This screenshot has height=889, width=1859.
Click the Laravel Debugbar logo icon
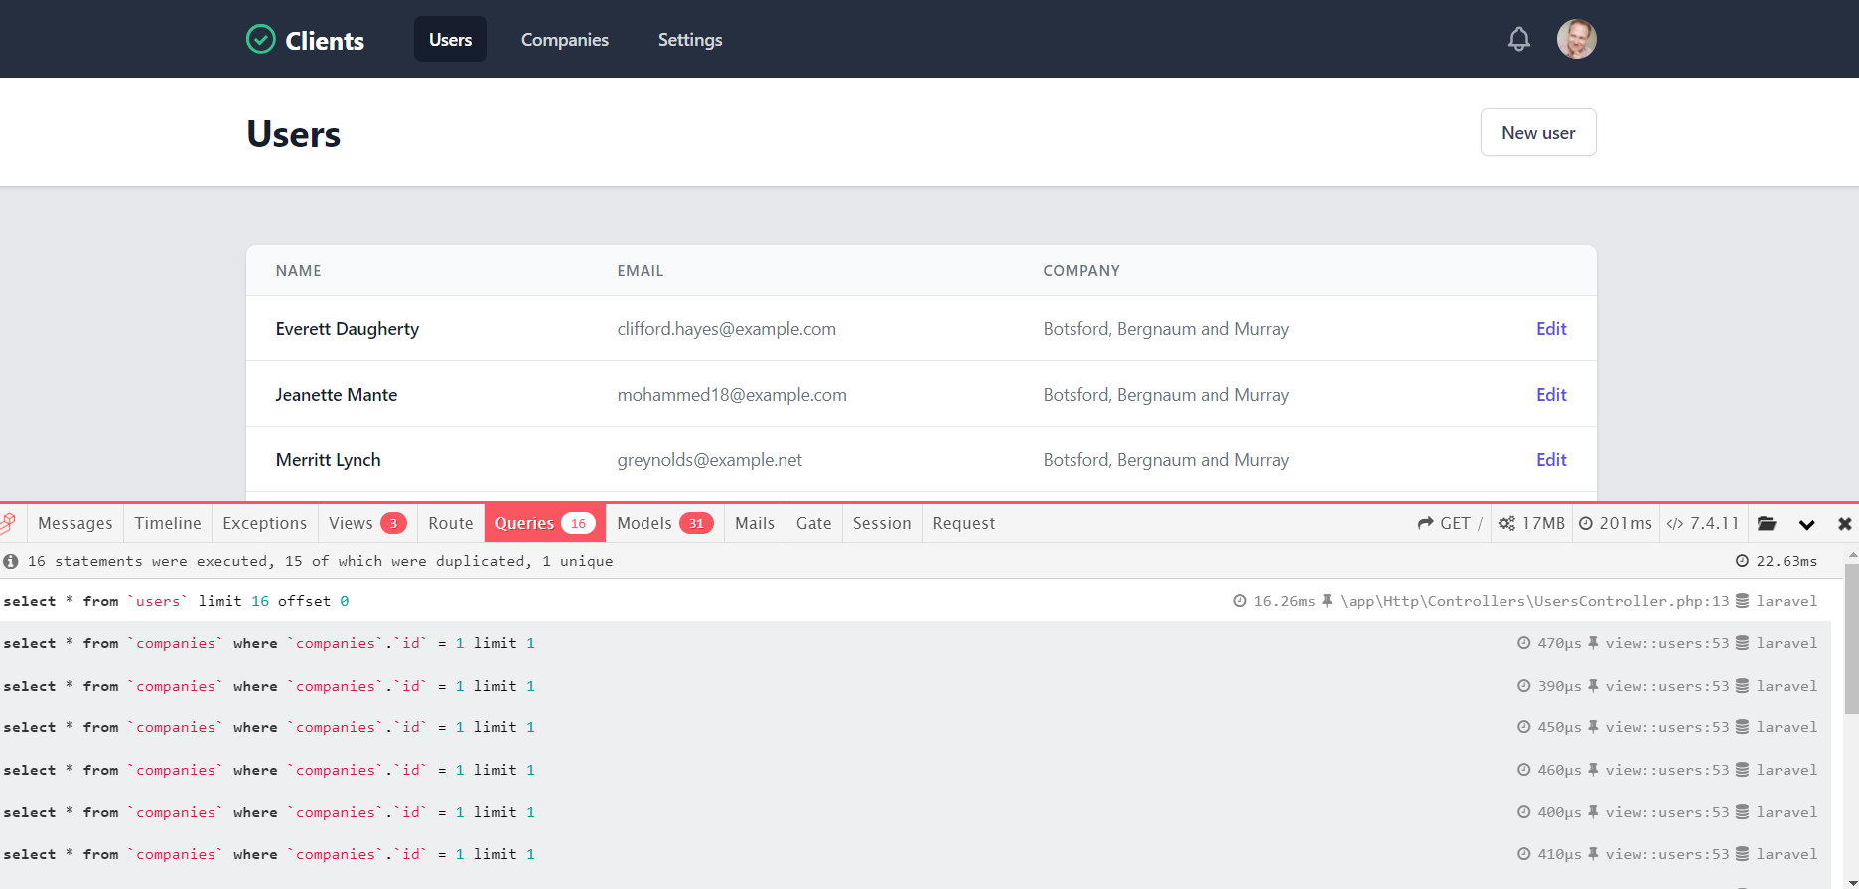(9, 523)
